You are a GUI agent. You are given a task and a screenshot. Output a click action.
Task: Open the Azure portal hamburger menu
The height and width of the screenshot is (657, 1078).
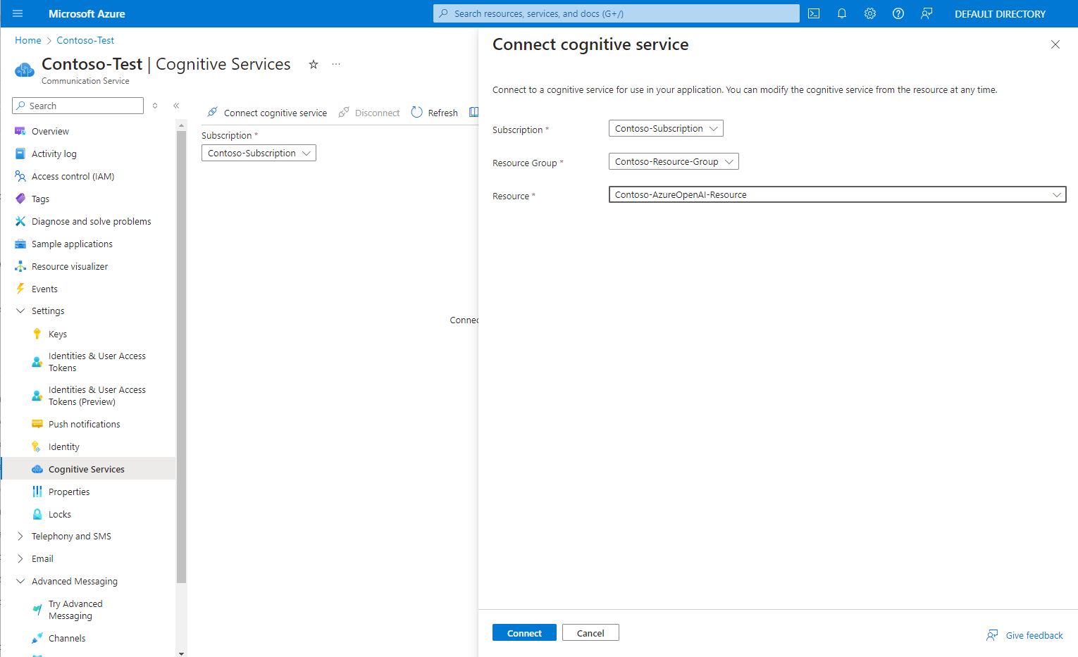tap(18, 13)
